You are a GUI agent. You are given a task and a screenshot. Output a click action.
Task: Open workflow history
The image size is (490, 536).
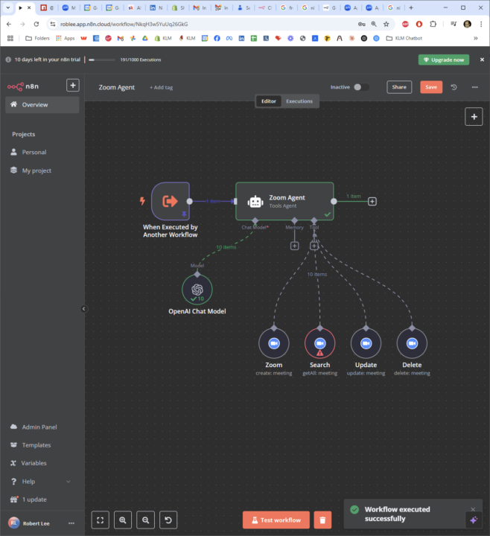point(454,87)
